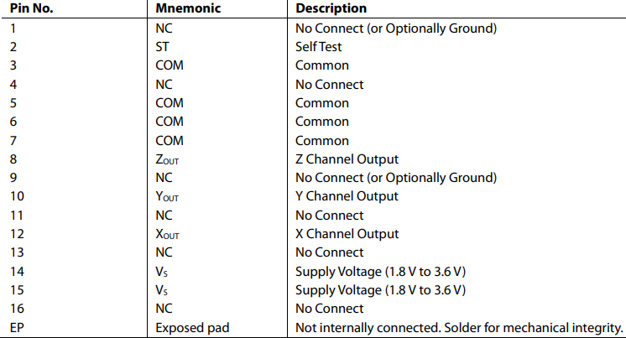Select the "X Channel Output" description
The image size is (626, 338).
(347, 234)
